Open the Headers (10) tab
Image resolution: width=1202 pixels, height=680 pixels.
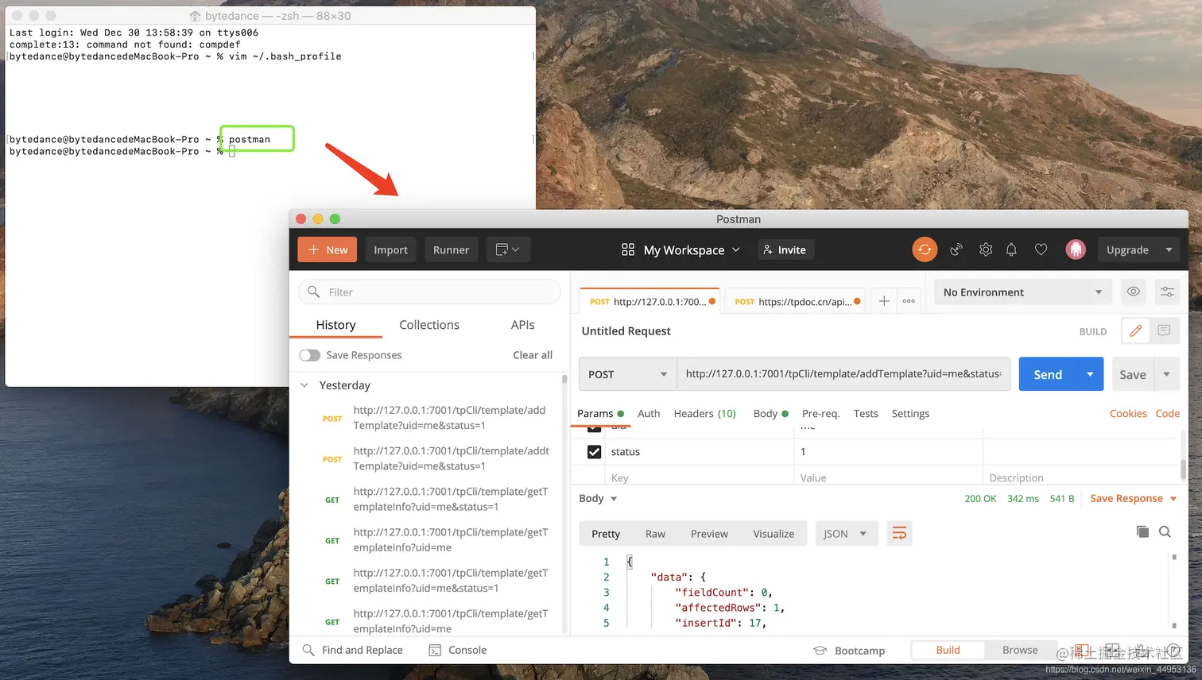coord(704,413)
